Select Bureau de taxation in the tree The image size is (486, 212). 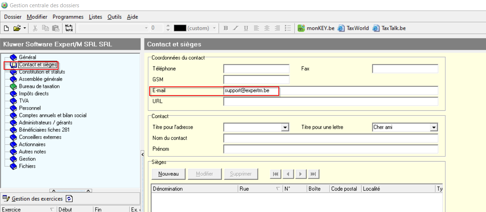39,86
